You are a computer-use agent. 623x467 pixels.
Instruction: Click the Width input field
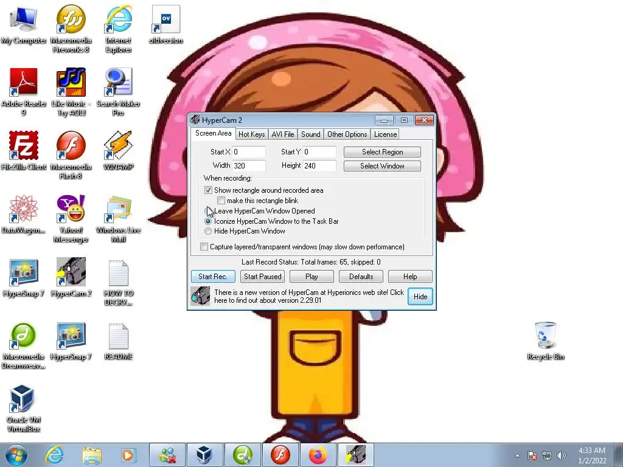point(249,165)
